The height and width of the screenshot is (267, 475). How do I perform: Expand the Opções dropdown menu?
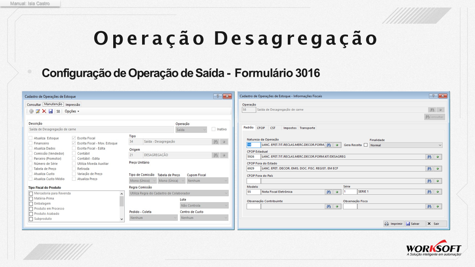pyautogui.click(x=72, y=112)
